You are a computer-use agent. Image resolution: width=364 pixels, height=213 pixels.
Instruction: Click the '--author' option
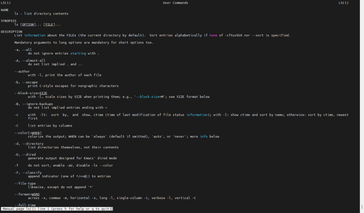(22, 71)
